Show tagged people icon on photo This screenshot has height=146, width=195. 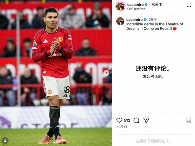[5, 141]
